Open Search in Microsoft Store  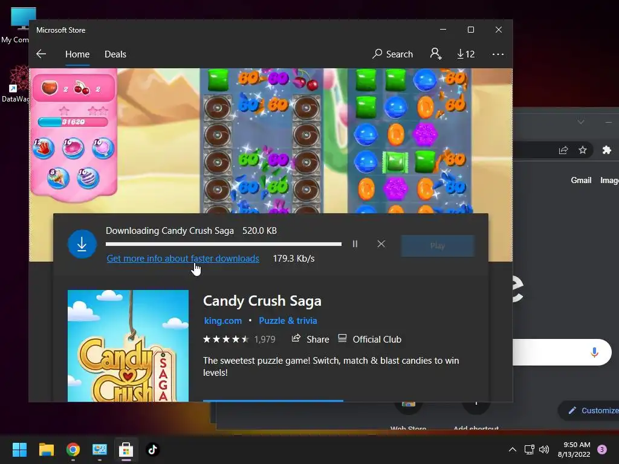(392, 54)
